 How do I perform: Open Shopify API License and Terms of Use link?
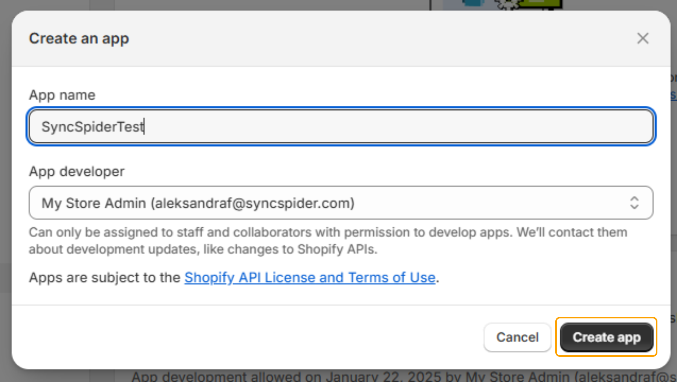310,278
